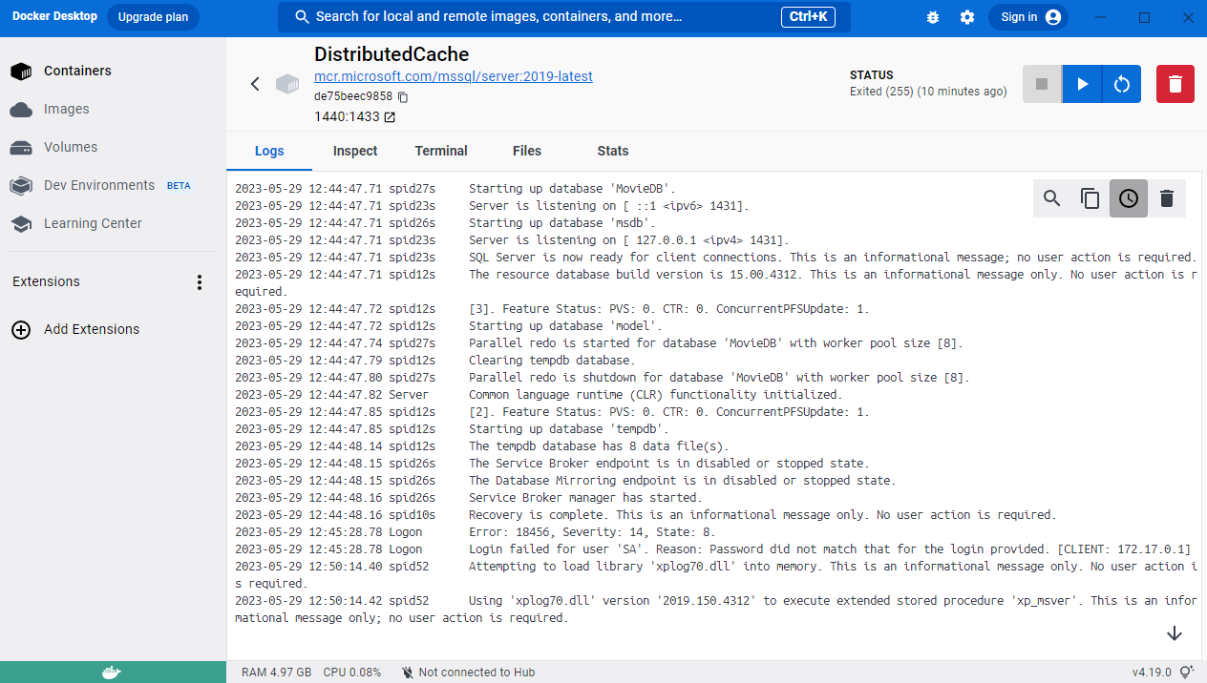
Task: Restart the DistributedCache container
Action: coord(1122,84)
